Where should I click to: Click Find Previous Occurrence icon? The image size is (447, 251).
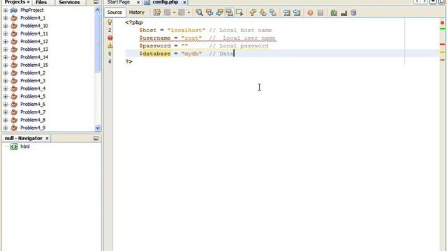point(210,13)
